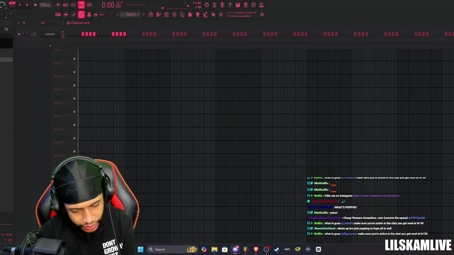Toggle the 3-2 countdown before recording
This screenshot has height=255, width=454.
point(73,5)
